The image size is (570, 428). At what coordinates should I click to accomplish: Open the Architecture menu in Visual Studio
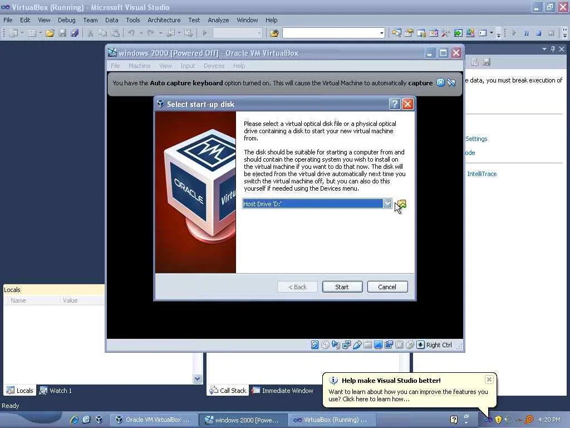coord(164,20)
